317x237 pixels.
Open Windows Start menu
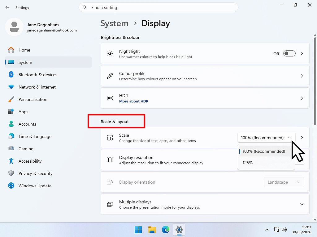pos(138,230)
